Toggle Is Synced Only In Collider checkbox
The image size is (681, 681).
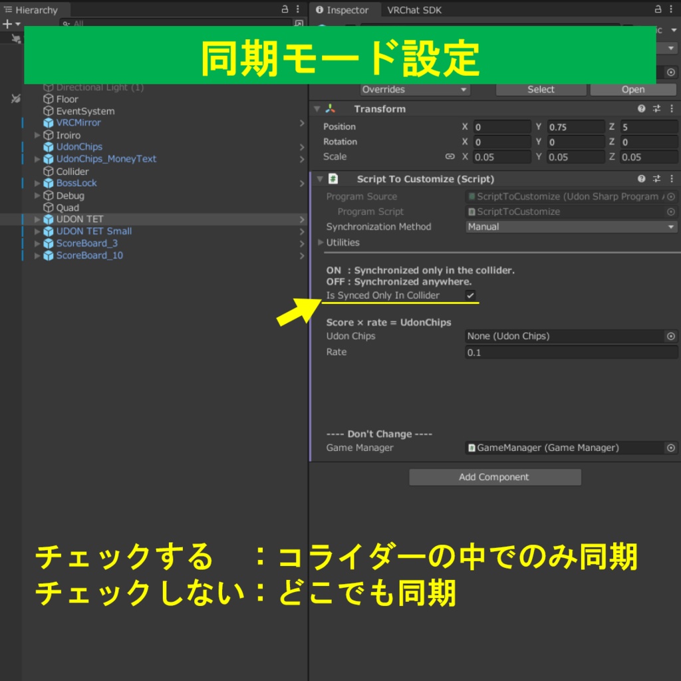pyautogui.click(x=470, y=295)
